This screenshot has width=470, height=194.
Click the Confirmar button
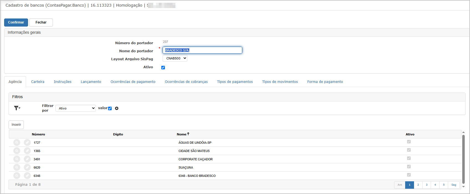16,22
